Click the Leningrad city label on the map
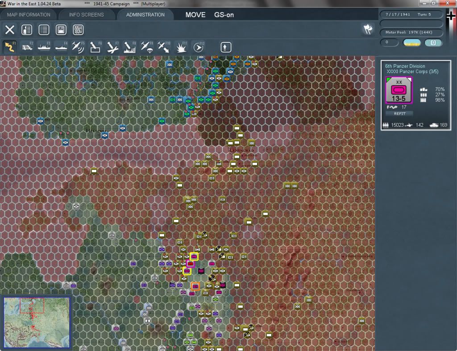This screenshot has height=351, width=457. point(241,150)
